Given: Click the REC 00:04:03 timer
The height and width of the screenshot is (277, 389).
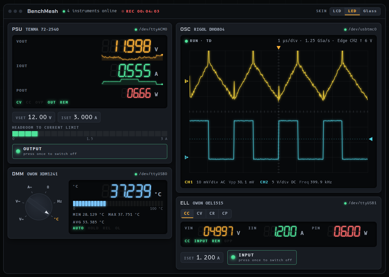Looking at the screenshot, I should (x=143, y=11).
